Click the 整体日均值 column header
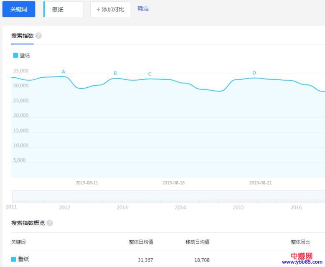Screen dimensions: 325x267 (141, 242)
